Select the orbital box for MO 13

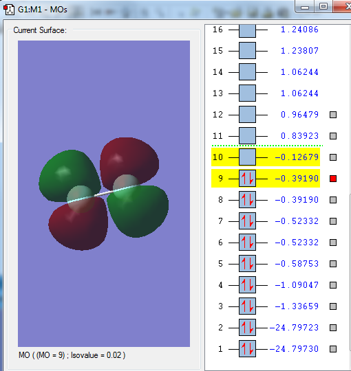pos(247,93)
